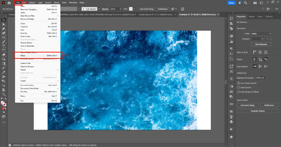This screenshot has height=147, width=281.
Task: Open the Asset Export icon in dock
Action: tap(231, 66)
